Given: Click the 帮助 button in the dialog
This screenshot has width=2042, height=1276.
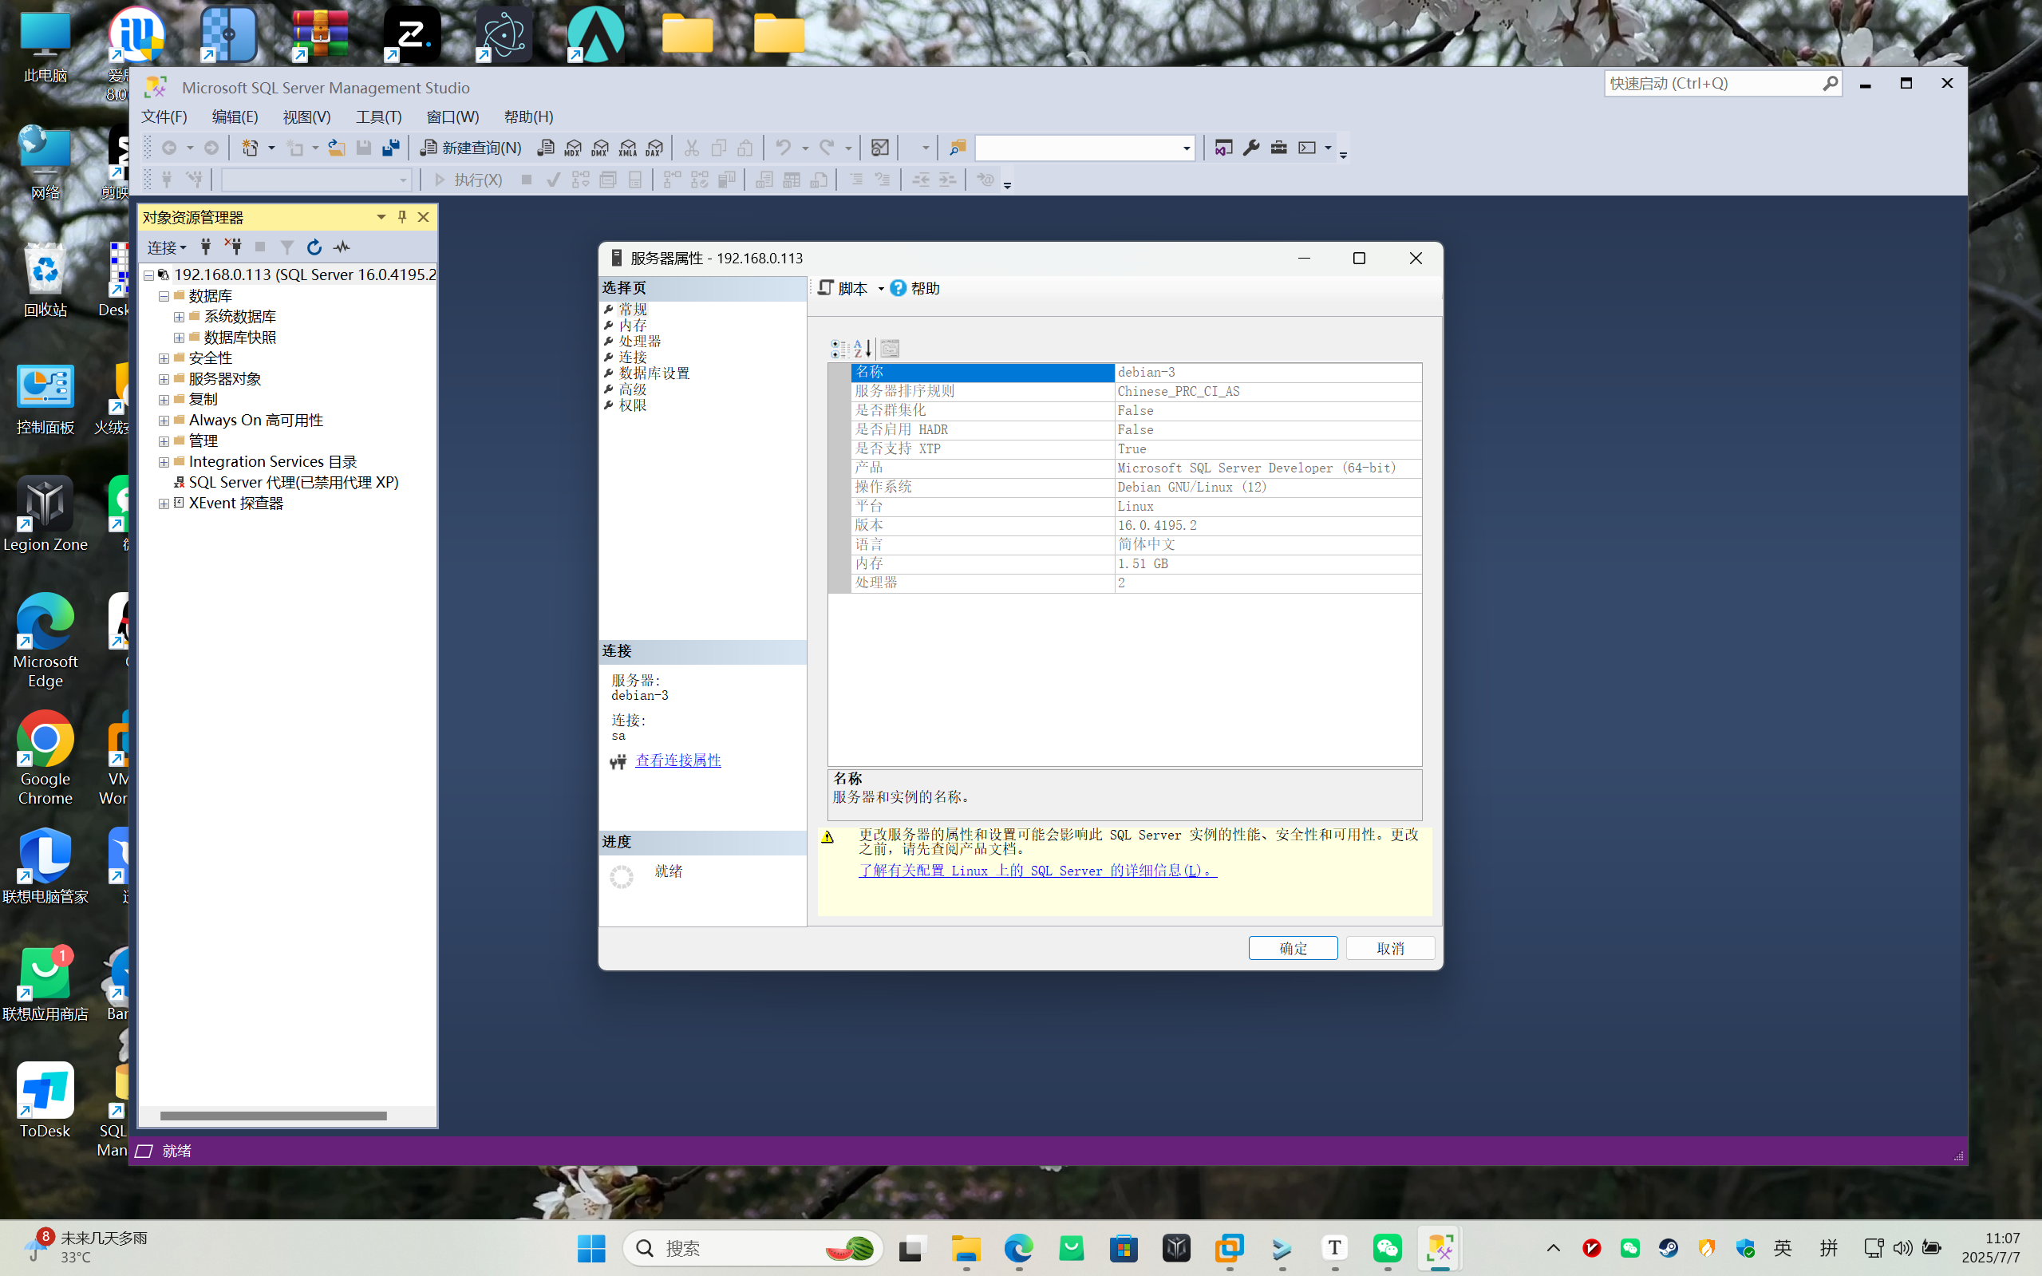Looking at the screenshot, I should [915, 289].
